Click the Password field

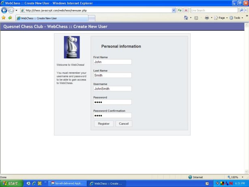tap(112, 102)
